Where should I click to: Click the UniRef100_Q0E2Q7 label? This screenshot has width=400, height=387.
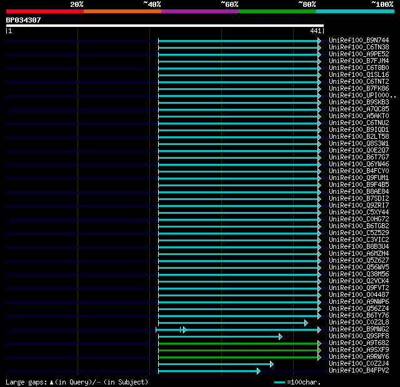coord(359,151)
